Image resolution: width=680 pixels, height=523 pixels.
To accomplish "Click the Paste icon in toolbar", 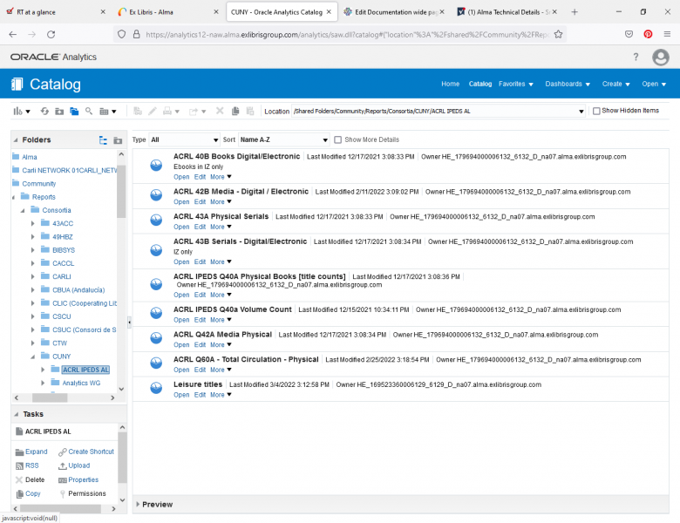I will tap(250, 111).
